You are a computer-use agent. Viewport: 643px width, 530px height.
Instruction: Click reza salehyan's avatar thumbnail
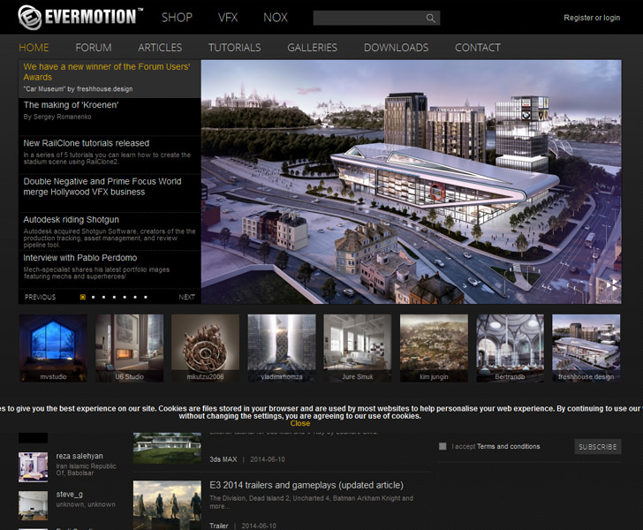click(34, 466)
